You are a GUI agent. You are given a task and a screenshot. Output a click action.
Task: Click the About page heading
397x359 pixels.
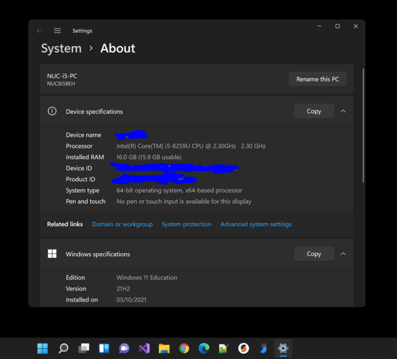tap(118, 48)
